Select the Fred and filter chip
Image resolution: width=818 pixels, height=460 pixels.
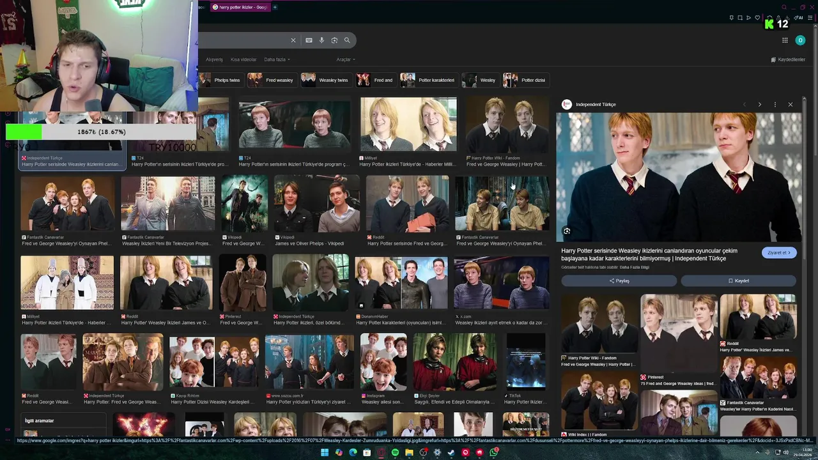click(x=376, y=80)
